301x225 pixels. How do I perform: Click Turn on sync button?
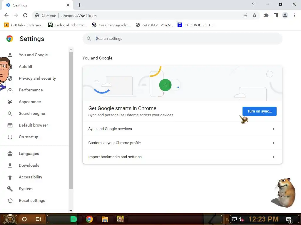[259, 111]
